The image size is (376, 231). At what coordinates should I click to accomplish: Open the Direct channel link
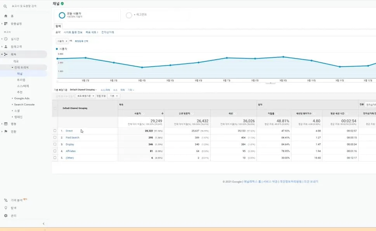coord(69,131)
